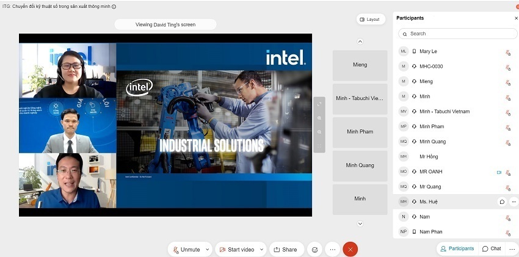The width and height of the screenshot is (519, 257).
Task: Click the Search field in Participants panel
Action: point(457,34)
